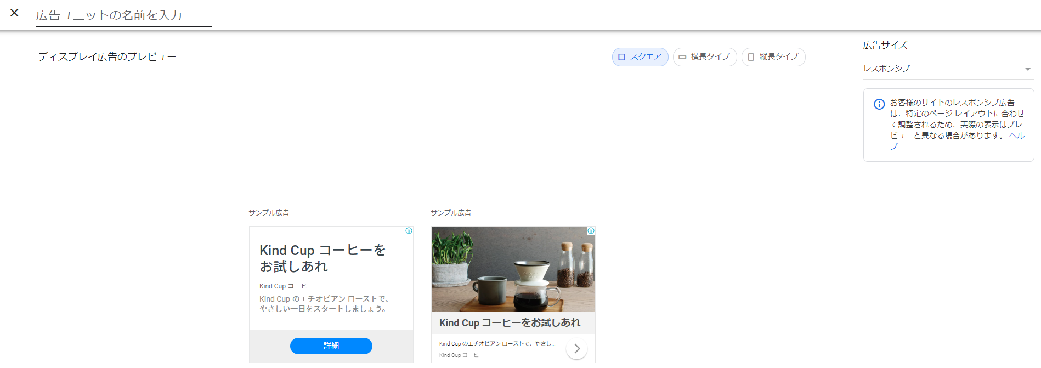Viewport: 1041px width, 368px height.
Task: Click the 広告サイズ dropdown arrow
Action: pyautogui.click(x=1027, y=69)
